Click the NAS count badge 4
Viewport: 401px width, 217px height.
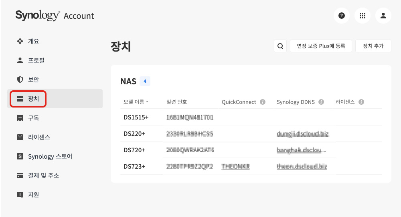145,82
